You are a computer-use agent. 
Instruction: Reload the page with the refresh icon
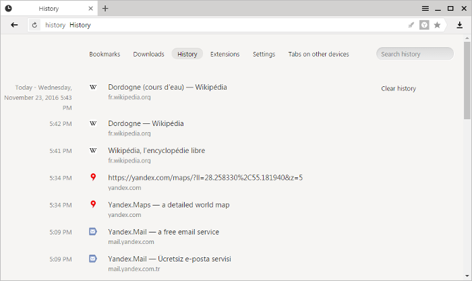pyautogui.click(x=34, y=25)
